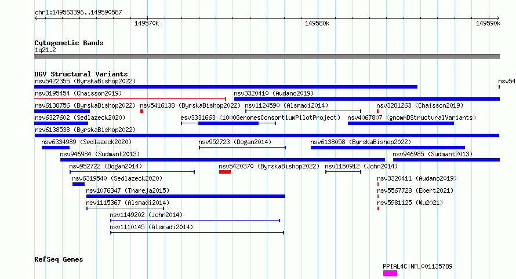Open the nsv6327602 (Sedlazeck2020) label
Viewport: 516px width, 279px height.
(80, 118)
